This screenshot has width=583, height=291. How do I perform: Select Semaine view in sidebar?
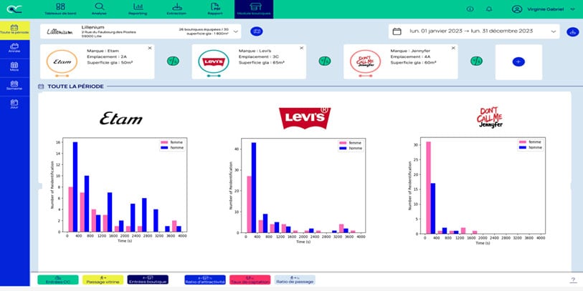pos(14,86)
